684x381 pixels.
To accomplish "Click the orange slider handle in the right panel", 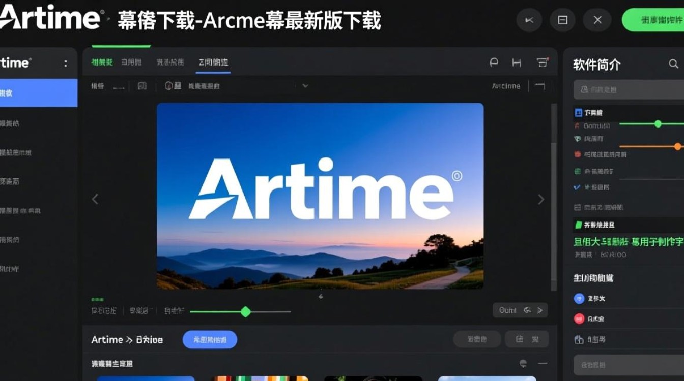I will tap(677, 146).
